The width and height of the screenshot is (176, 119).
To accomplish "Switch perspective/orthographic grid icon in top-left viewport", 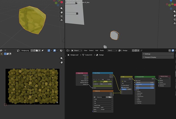I will (x=61, y=20).
